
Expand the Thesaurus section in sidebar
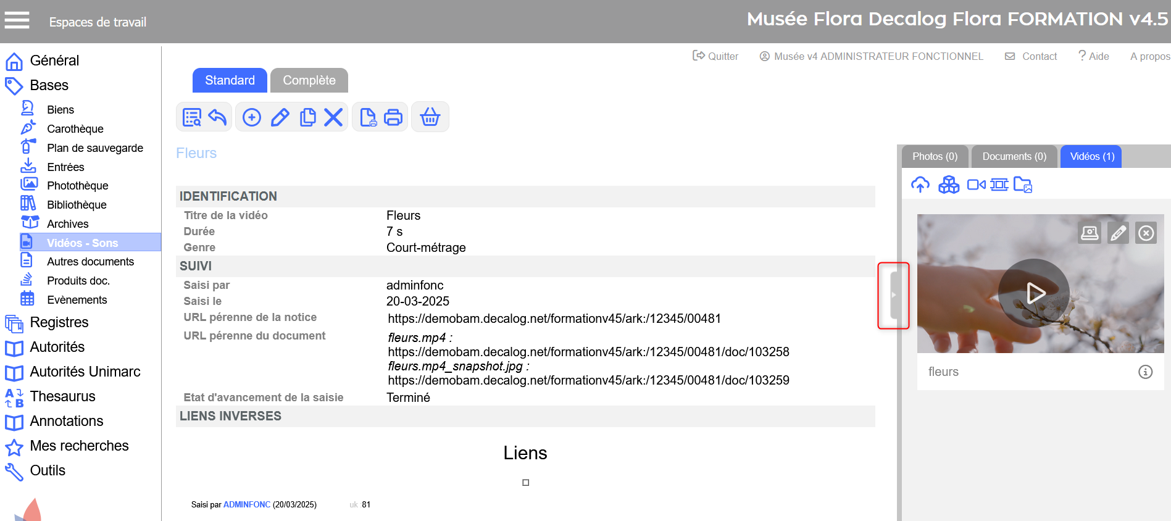pyautogui.click(x=62, y=396)
